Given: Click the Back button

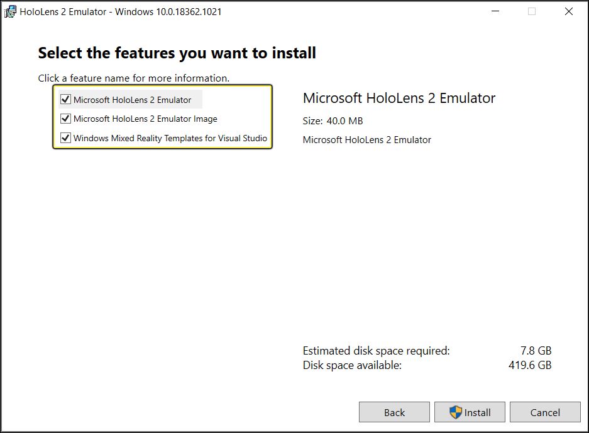Looking at the screenshot, I should click(x=394, y=412).
